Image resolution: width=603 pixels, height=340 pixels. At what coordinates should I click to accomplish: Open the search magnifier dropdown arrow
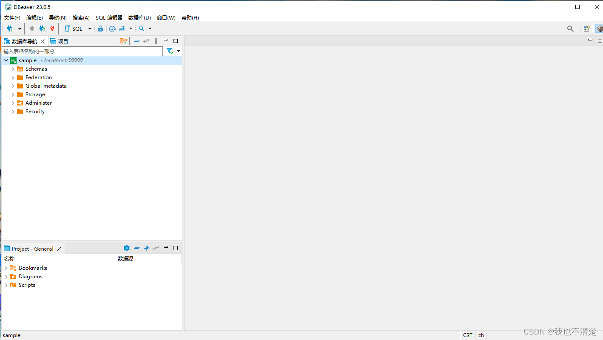pyautogui.click(x=150, y=29)
